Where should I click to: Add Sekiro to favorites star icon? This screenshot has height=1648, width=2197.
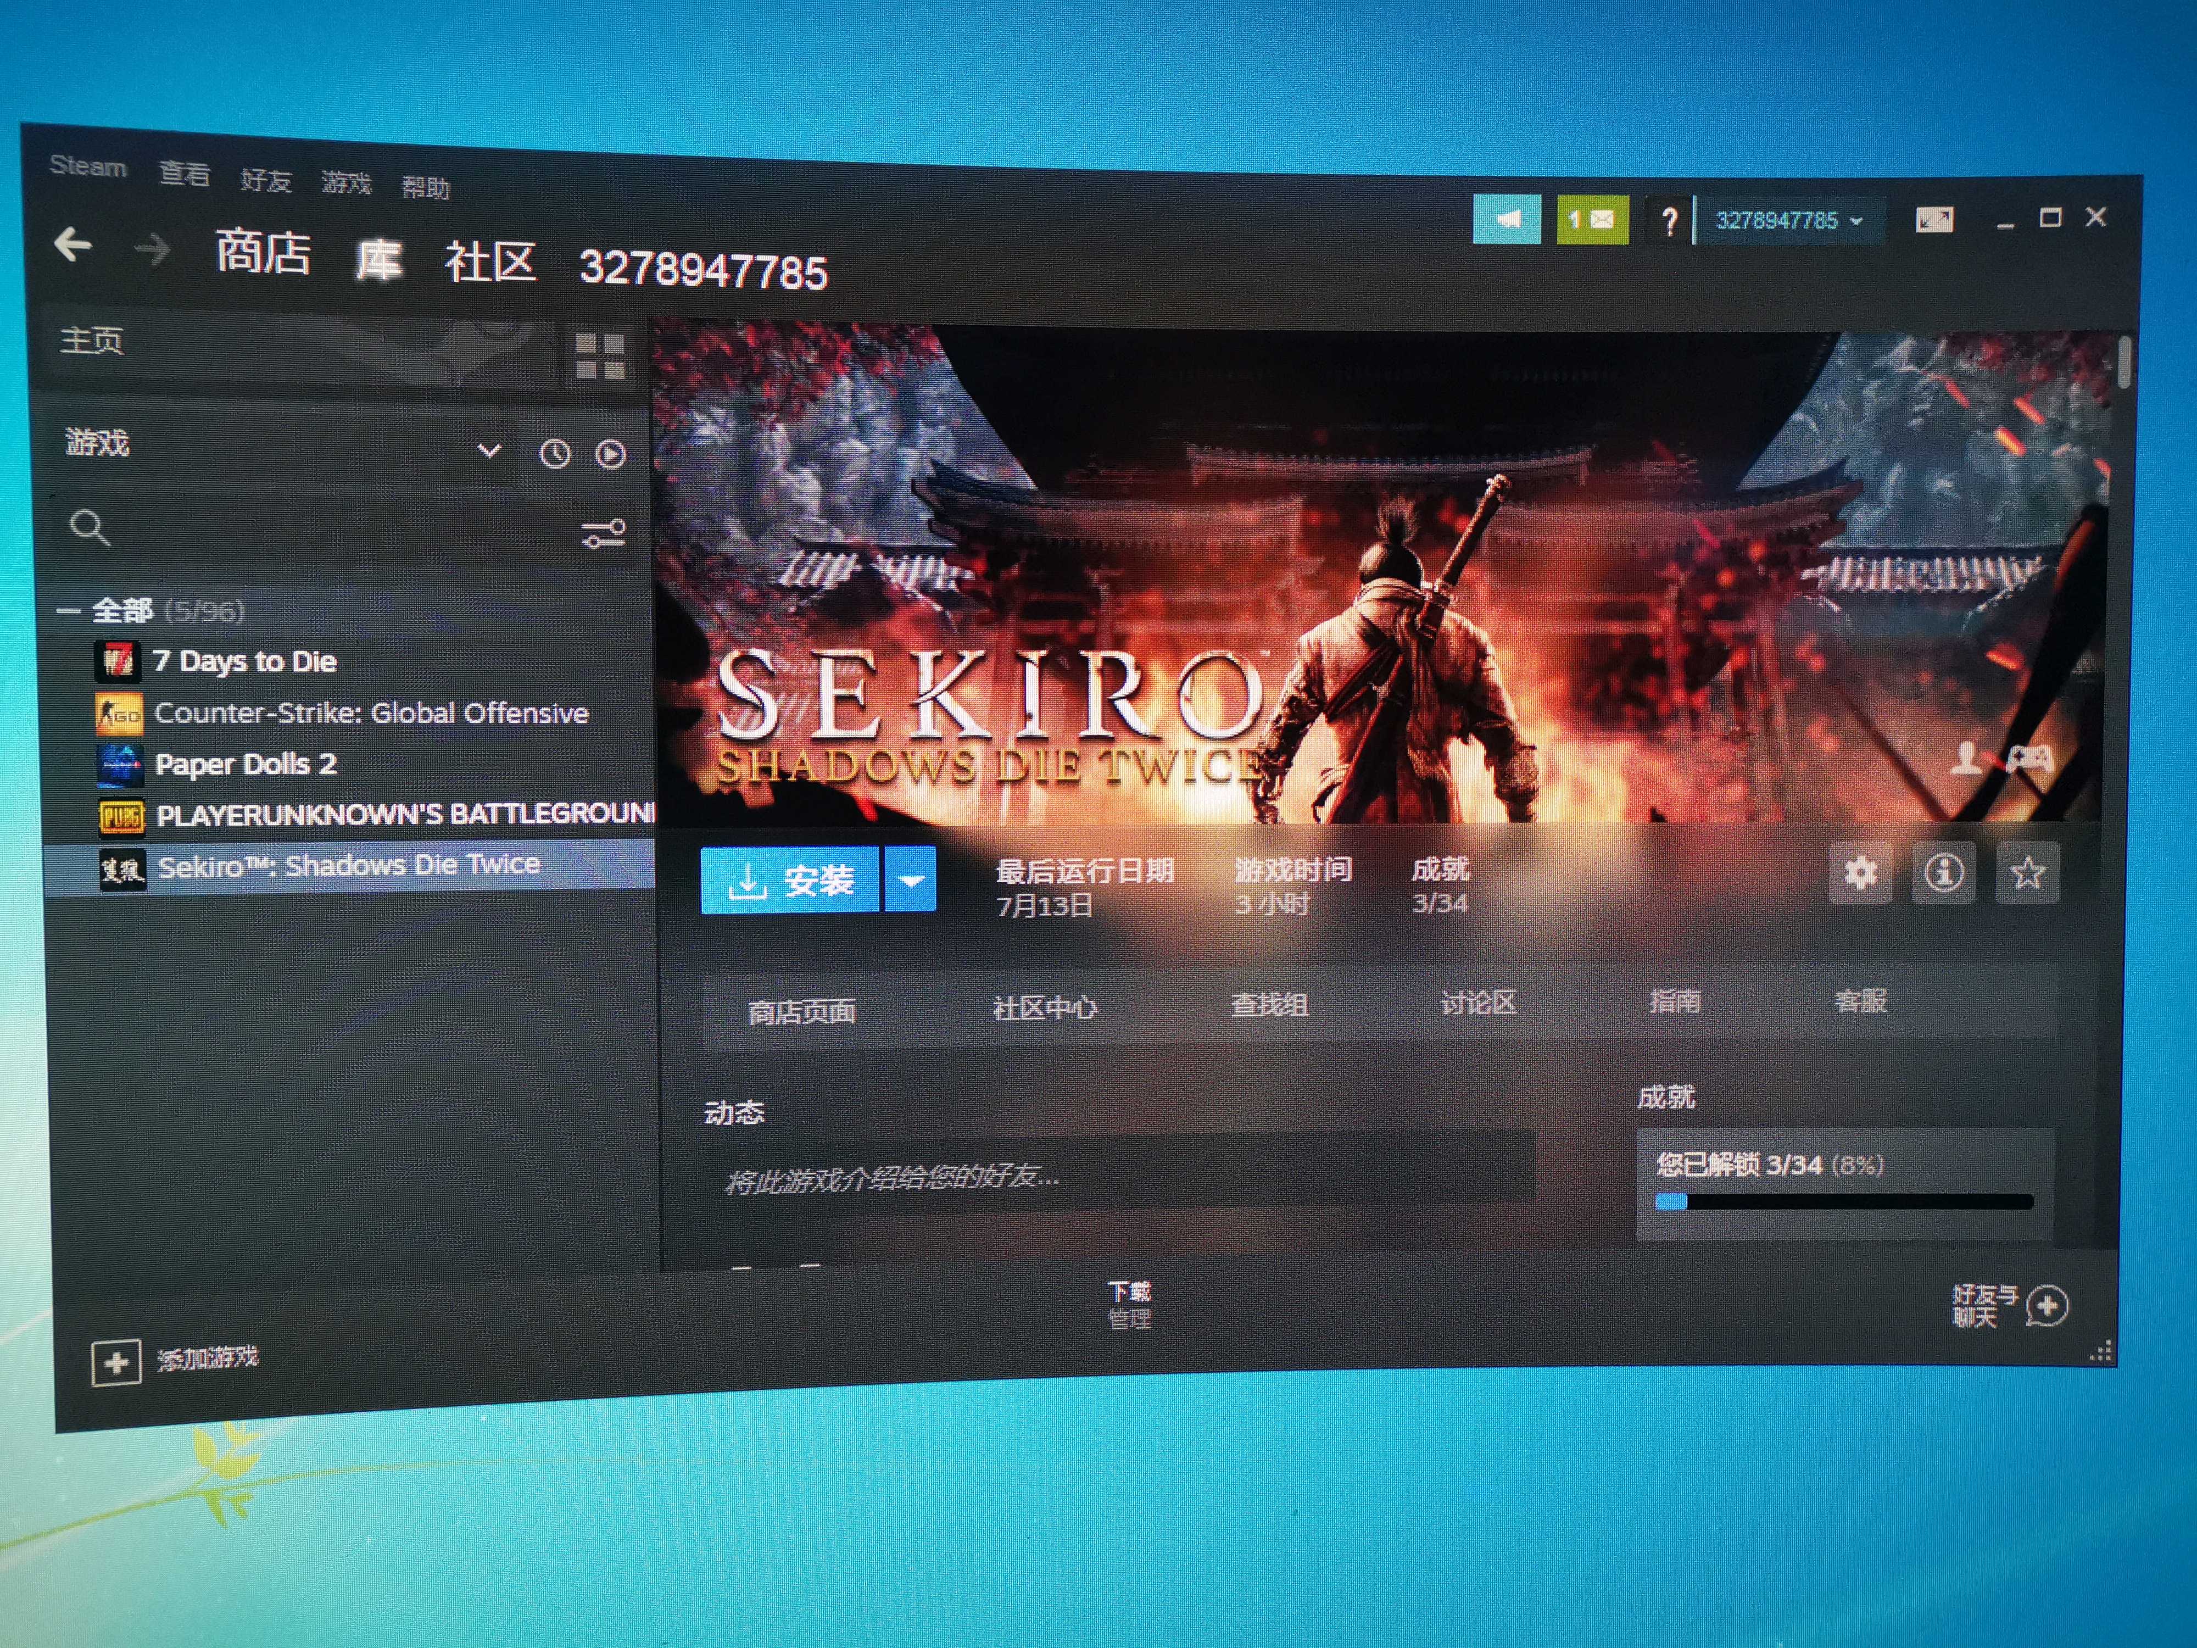[x=2027, y=873]
